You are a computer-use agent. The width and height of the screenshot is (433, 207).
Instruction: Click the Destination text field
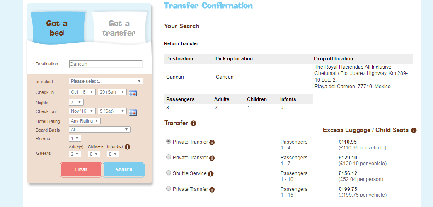106,64
